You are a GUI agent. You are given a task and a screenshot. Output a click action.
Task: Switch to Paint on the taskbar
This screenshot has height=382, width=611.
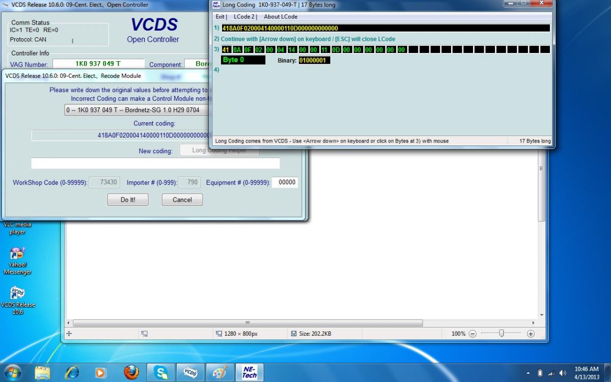220,372
